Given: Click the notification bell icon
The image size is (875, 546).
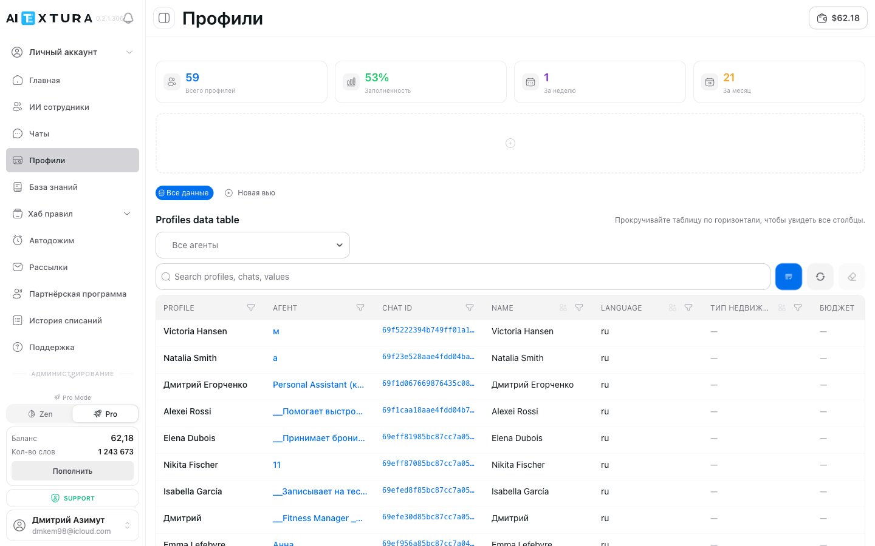Looking at the screenshot, I should coord(128,19).
